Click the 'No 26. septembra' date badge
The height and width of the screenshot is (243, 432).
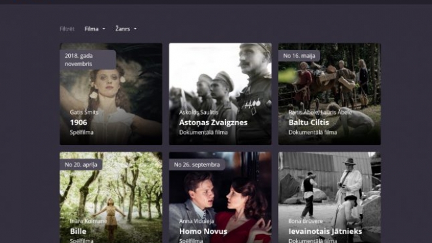197,165
